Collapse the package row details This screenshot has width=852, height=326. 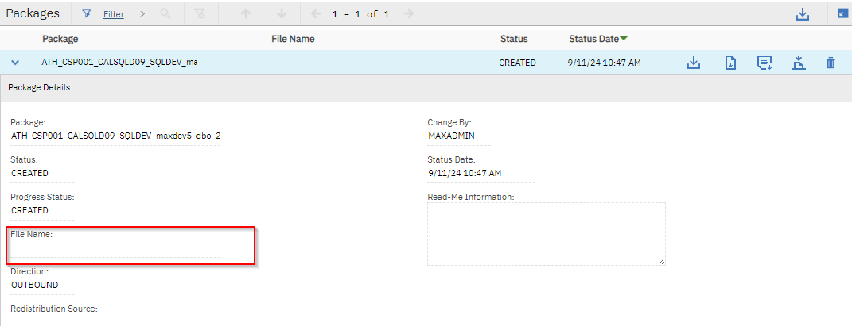click(x=15, y=63)
